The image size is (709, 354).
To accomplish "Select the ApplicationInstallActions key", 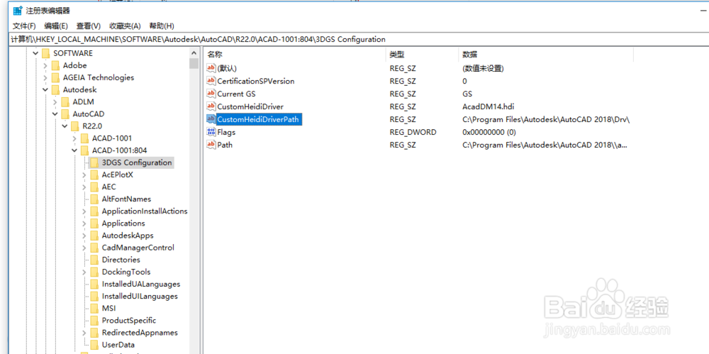I will pyautogui.click(x=145, y=211).
